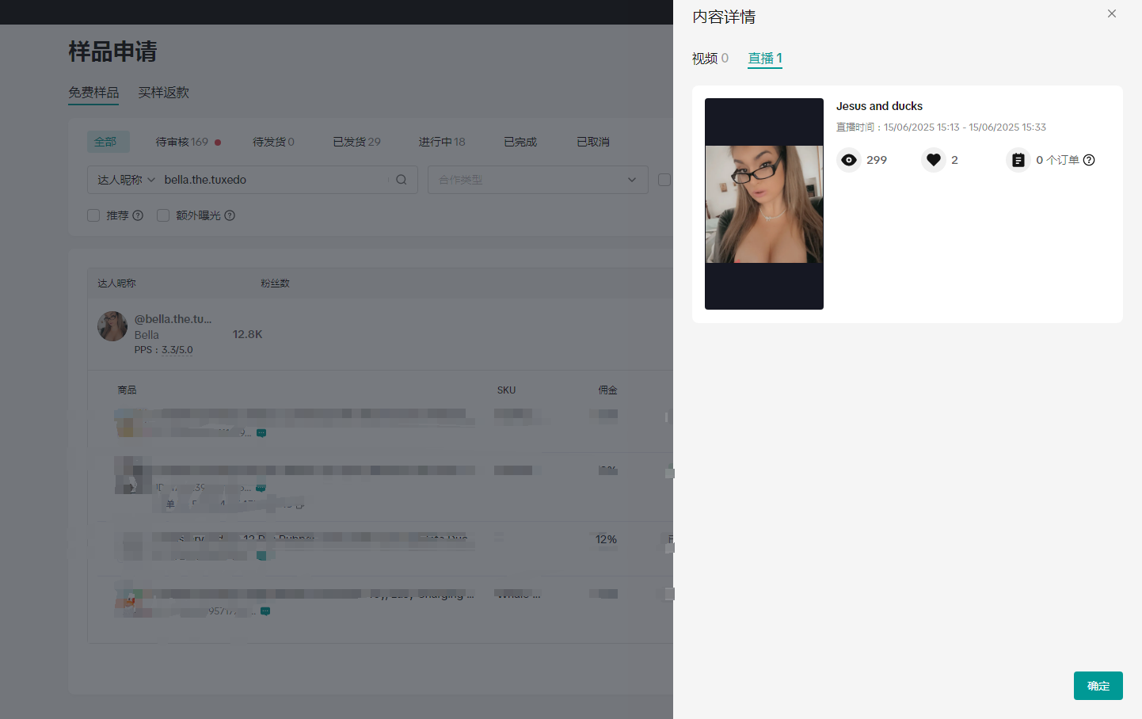Image resolution: width=1142 pixels, height=719 pixels.
Task: Enable the 额外曝光 checkbox
Action: [163, 215]
